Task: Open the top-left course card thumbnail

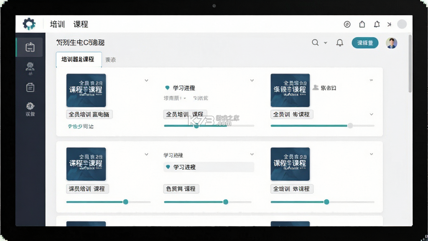Action: pyautogui.click(x=86, y=90)
